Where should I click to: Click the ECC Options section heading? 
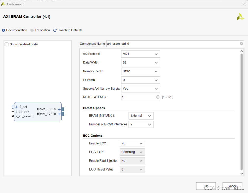93,136
